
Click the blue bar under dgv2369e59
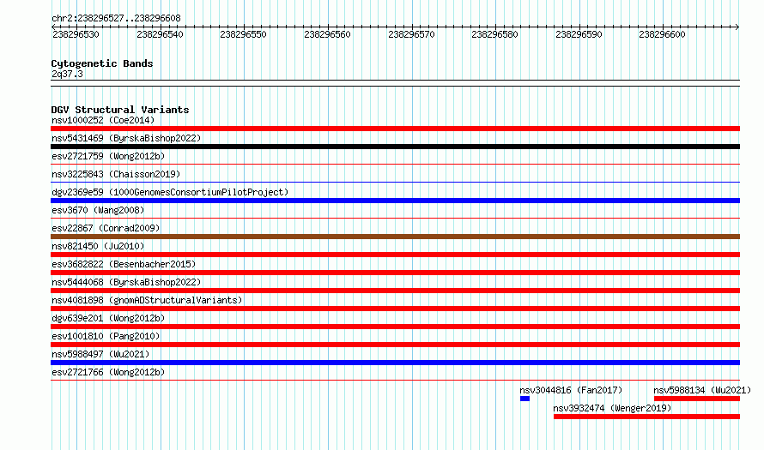[x=395, y=201]
